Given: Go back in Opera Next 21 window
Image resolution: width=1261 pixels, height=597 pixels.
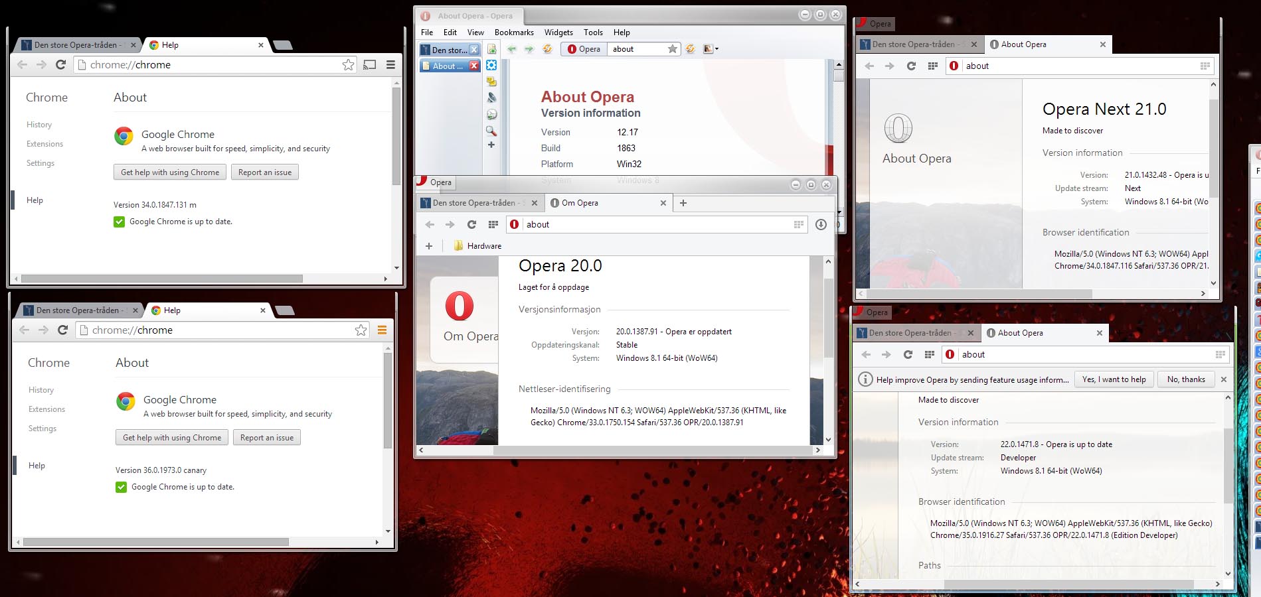Looking at the screenshot, I should pos(869,66).
